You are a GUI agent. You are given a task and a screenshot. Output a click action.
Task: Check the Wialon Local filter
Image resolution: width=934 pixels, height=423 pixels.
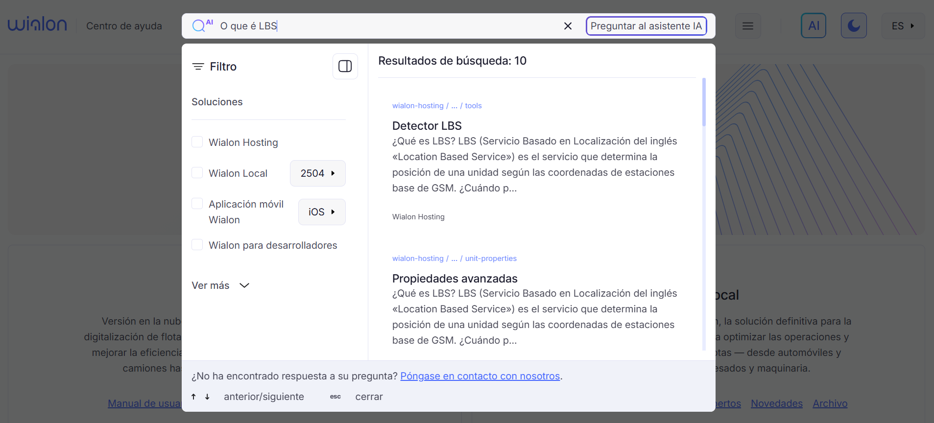tap(197, 173)
